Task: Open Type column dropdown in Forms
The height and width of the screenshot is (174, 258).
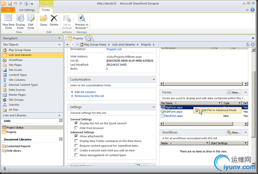Action: 240,103
